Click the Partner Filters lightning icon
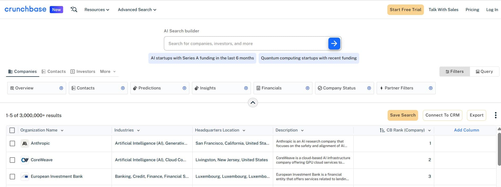Screen dimensions: 501x187 381,88
